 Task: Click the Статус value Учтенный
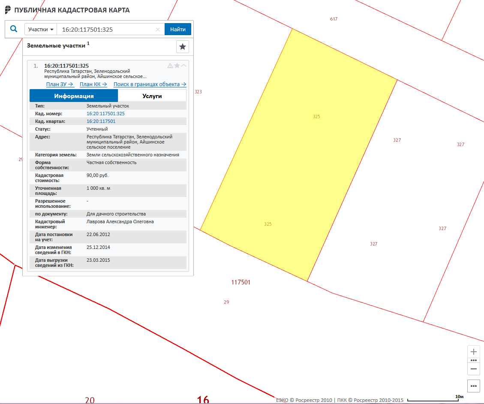tap(97, 129)
